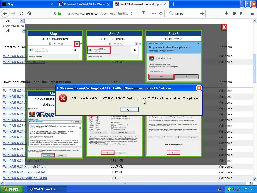Click OK in the invalid Win32 error dialog
257x193 pixels.
tap(129, 110)
